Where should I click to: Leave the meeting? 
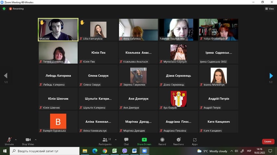tap(268, 141)
